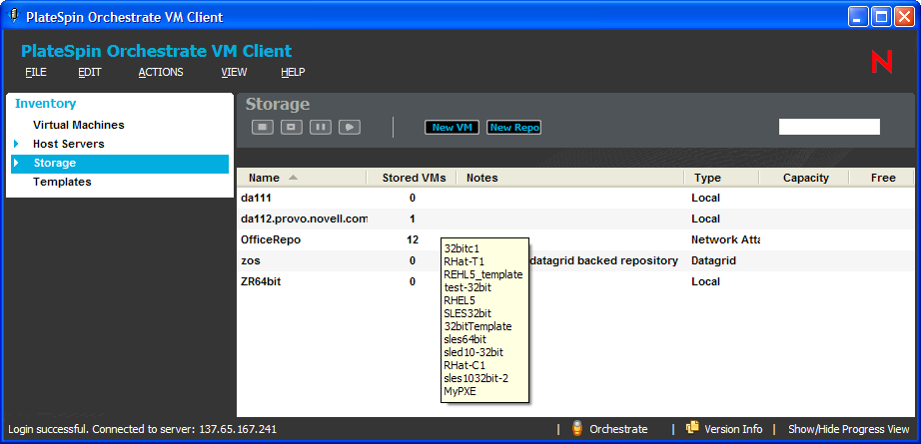Click 32bitTemplate in the tooltip list
Viewport: 921px width, 444px height.
[x=478, y=326]
